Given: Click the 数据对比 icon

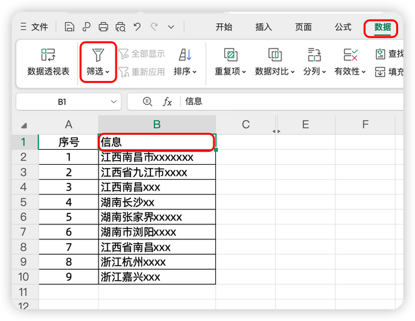Looking at the screenshot, I should point(275,54).
